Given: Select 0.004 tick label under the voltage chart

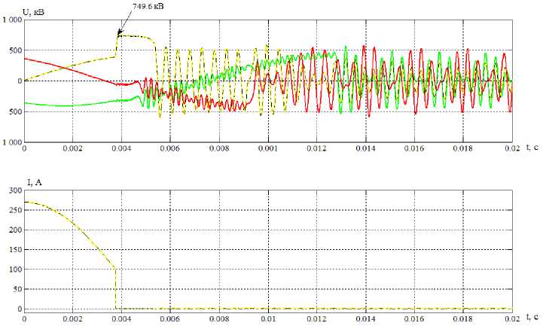Looking at the screenshot, I should (121, 148).
